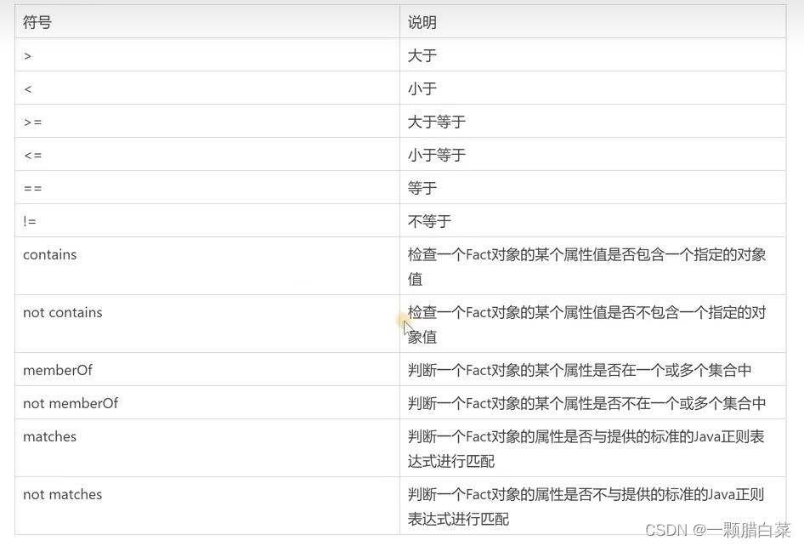Select the >= symbol cell
Viewport: 804px width, 546px height.
click(x=207, y=121)
